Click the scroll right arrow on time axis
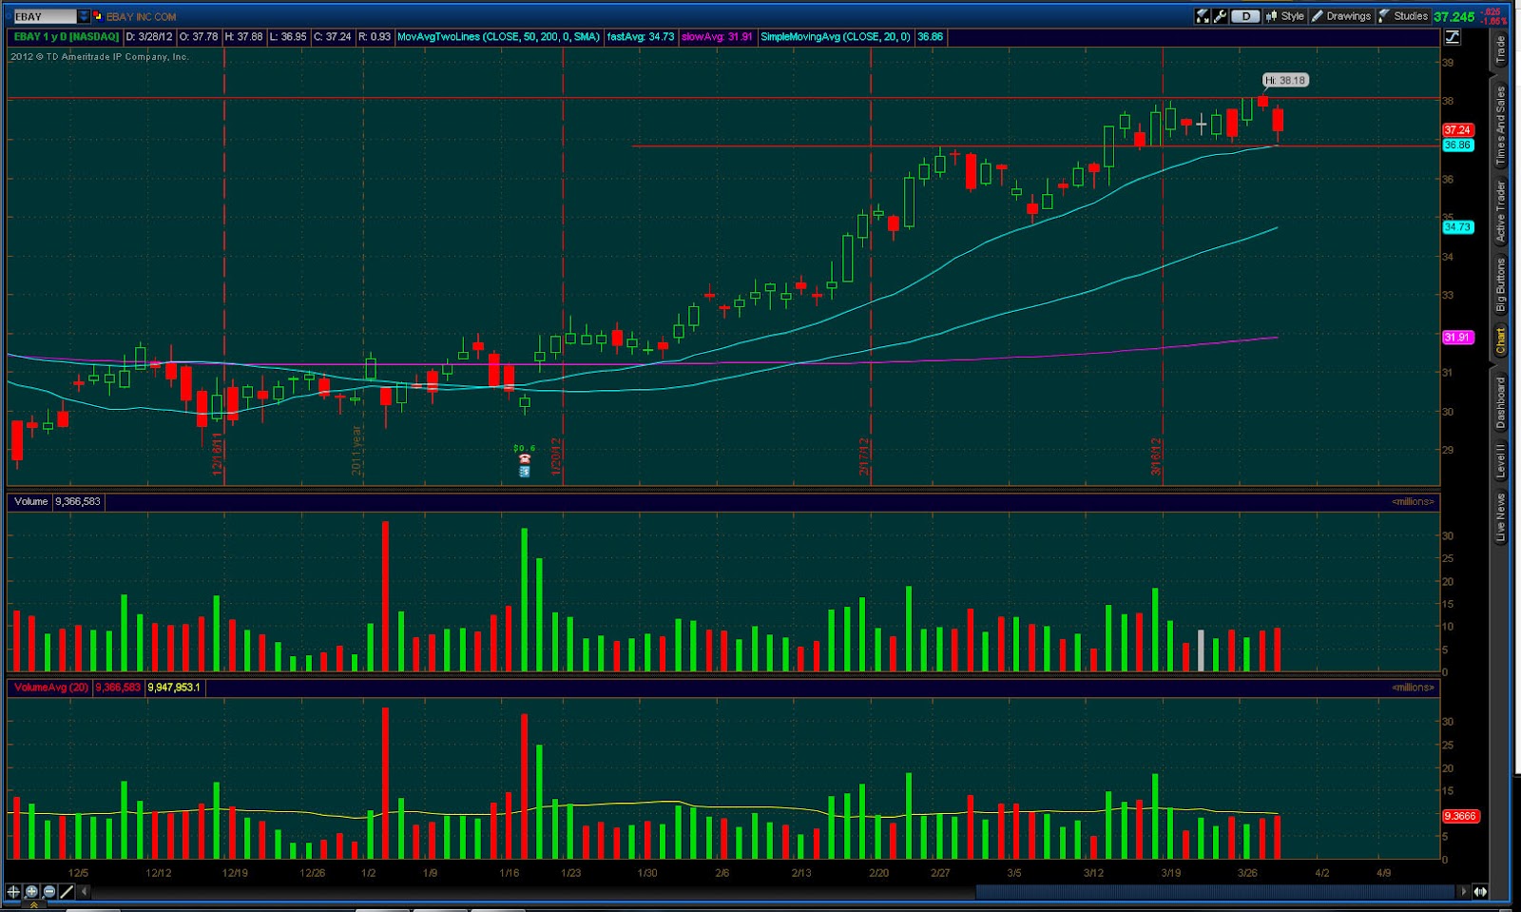 click(1464, 891)
